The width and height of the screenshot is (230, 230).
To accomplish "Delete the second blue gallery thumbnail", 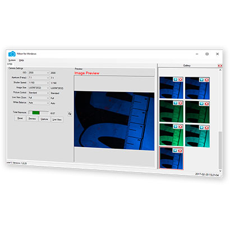I will point(206,80).
